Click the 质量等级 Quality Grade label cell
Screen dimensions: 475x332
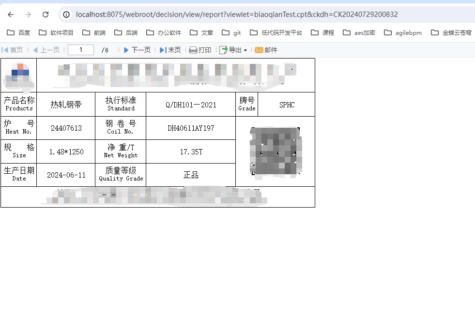coord(121,175)
